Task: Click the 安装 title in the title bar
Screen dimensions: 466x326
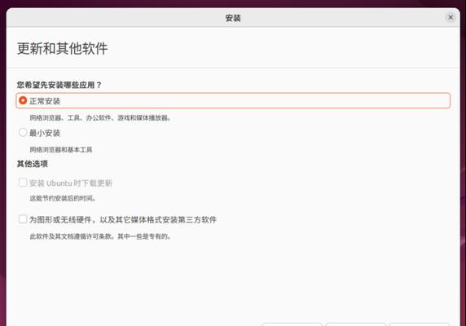Action: (x=233, y=18)
